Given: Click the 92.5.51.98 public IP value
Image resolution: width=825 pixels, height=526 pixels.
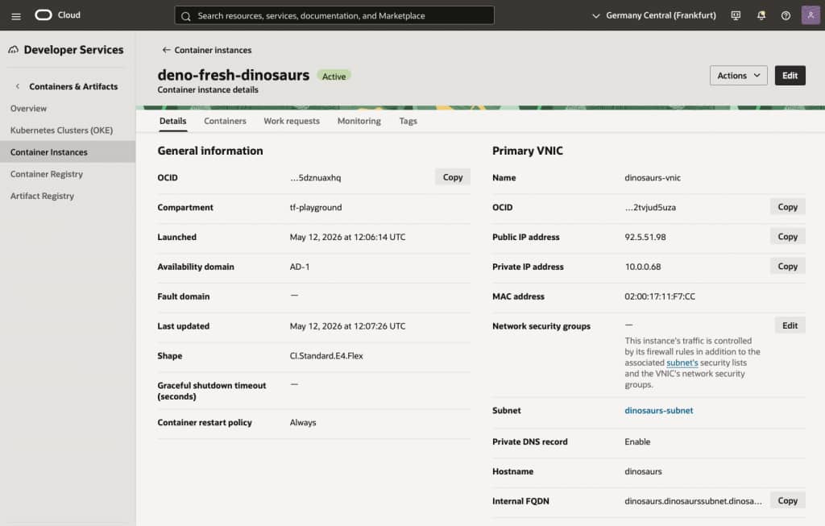Looking at the screenshot, I should 645,238.
